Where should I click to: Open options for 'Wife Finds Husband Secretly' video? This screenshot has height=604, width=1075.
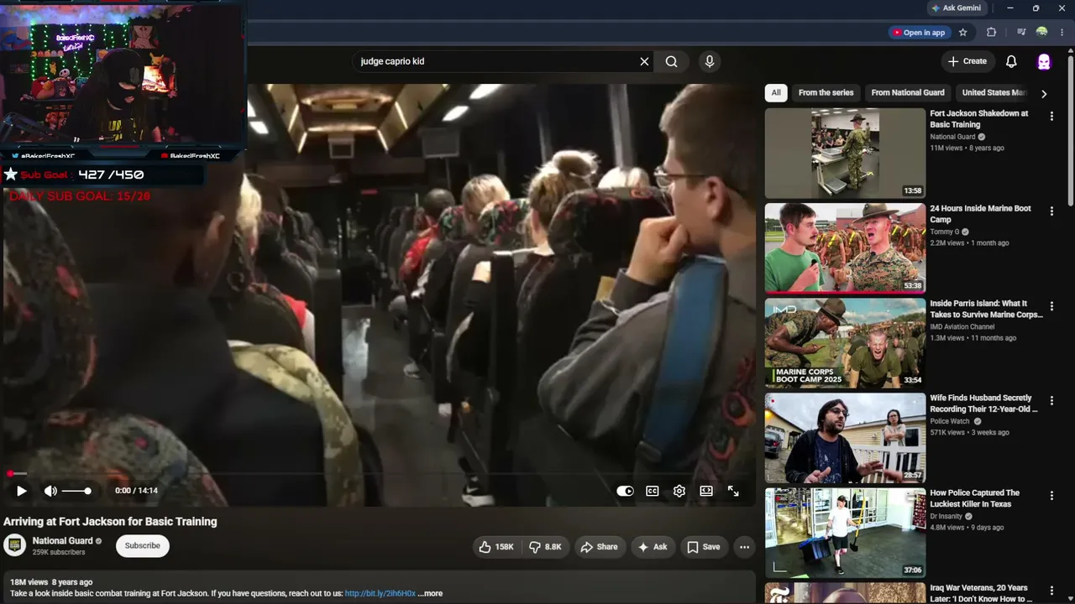pos(1051,401)
